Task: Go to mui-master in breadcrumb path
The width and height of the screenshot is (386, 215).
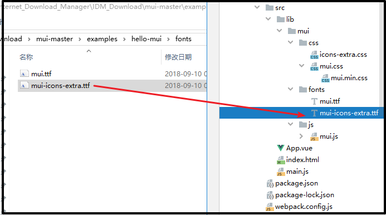Action: [x=55, y=39]
